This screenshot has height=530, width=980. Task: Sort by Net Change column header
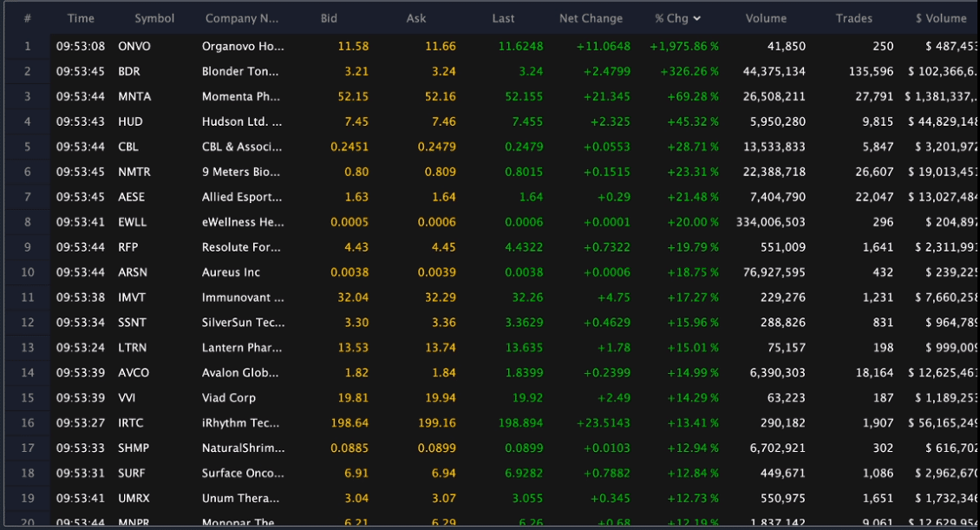coord(591,19)
